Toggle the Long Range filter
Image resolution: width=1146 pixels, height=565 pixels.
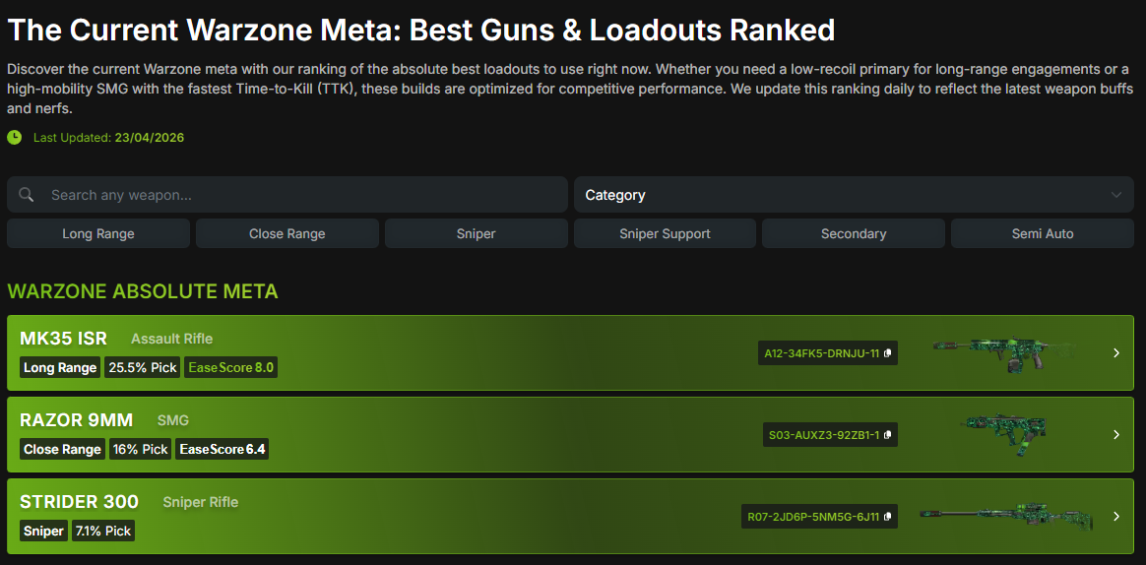coord(98,234)
